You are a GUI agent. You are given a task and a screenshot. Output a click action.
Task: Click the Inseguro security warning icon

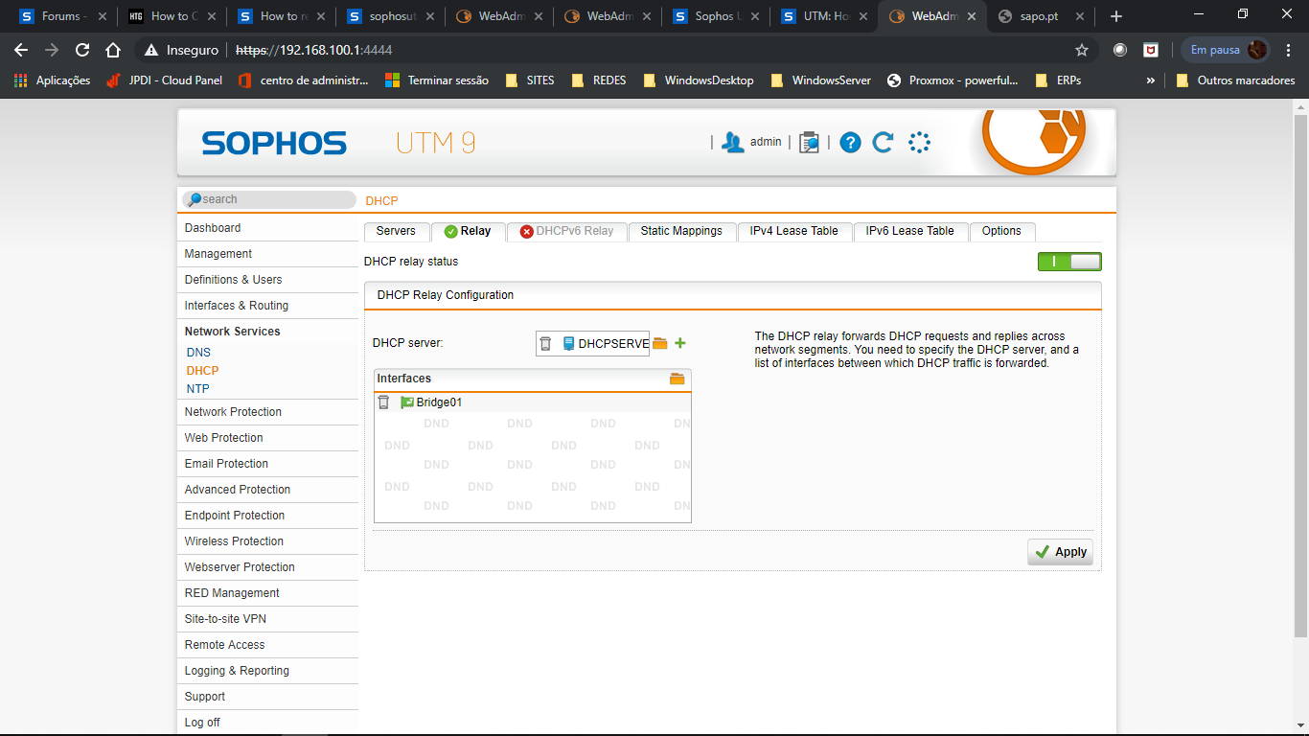pos(150,50)
